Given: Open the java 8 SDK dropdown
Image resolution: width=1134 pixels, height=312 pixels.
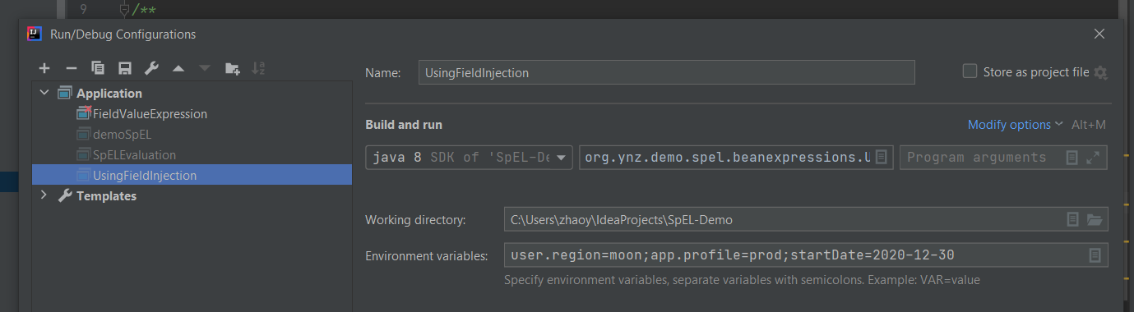Looking at the screenshot, I should [x=470, y=157].
